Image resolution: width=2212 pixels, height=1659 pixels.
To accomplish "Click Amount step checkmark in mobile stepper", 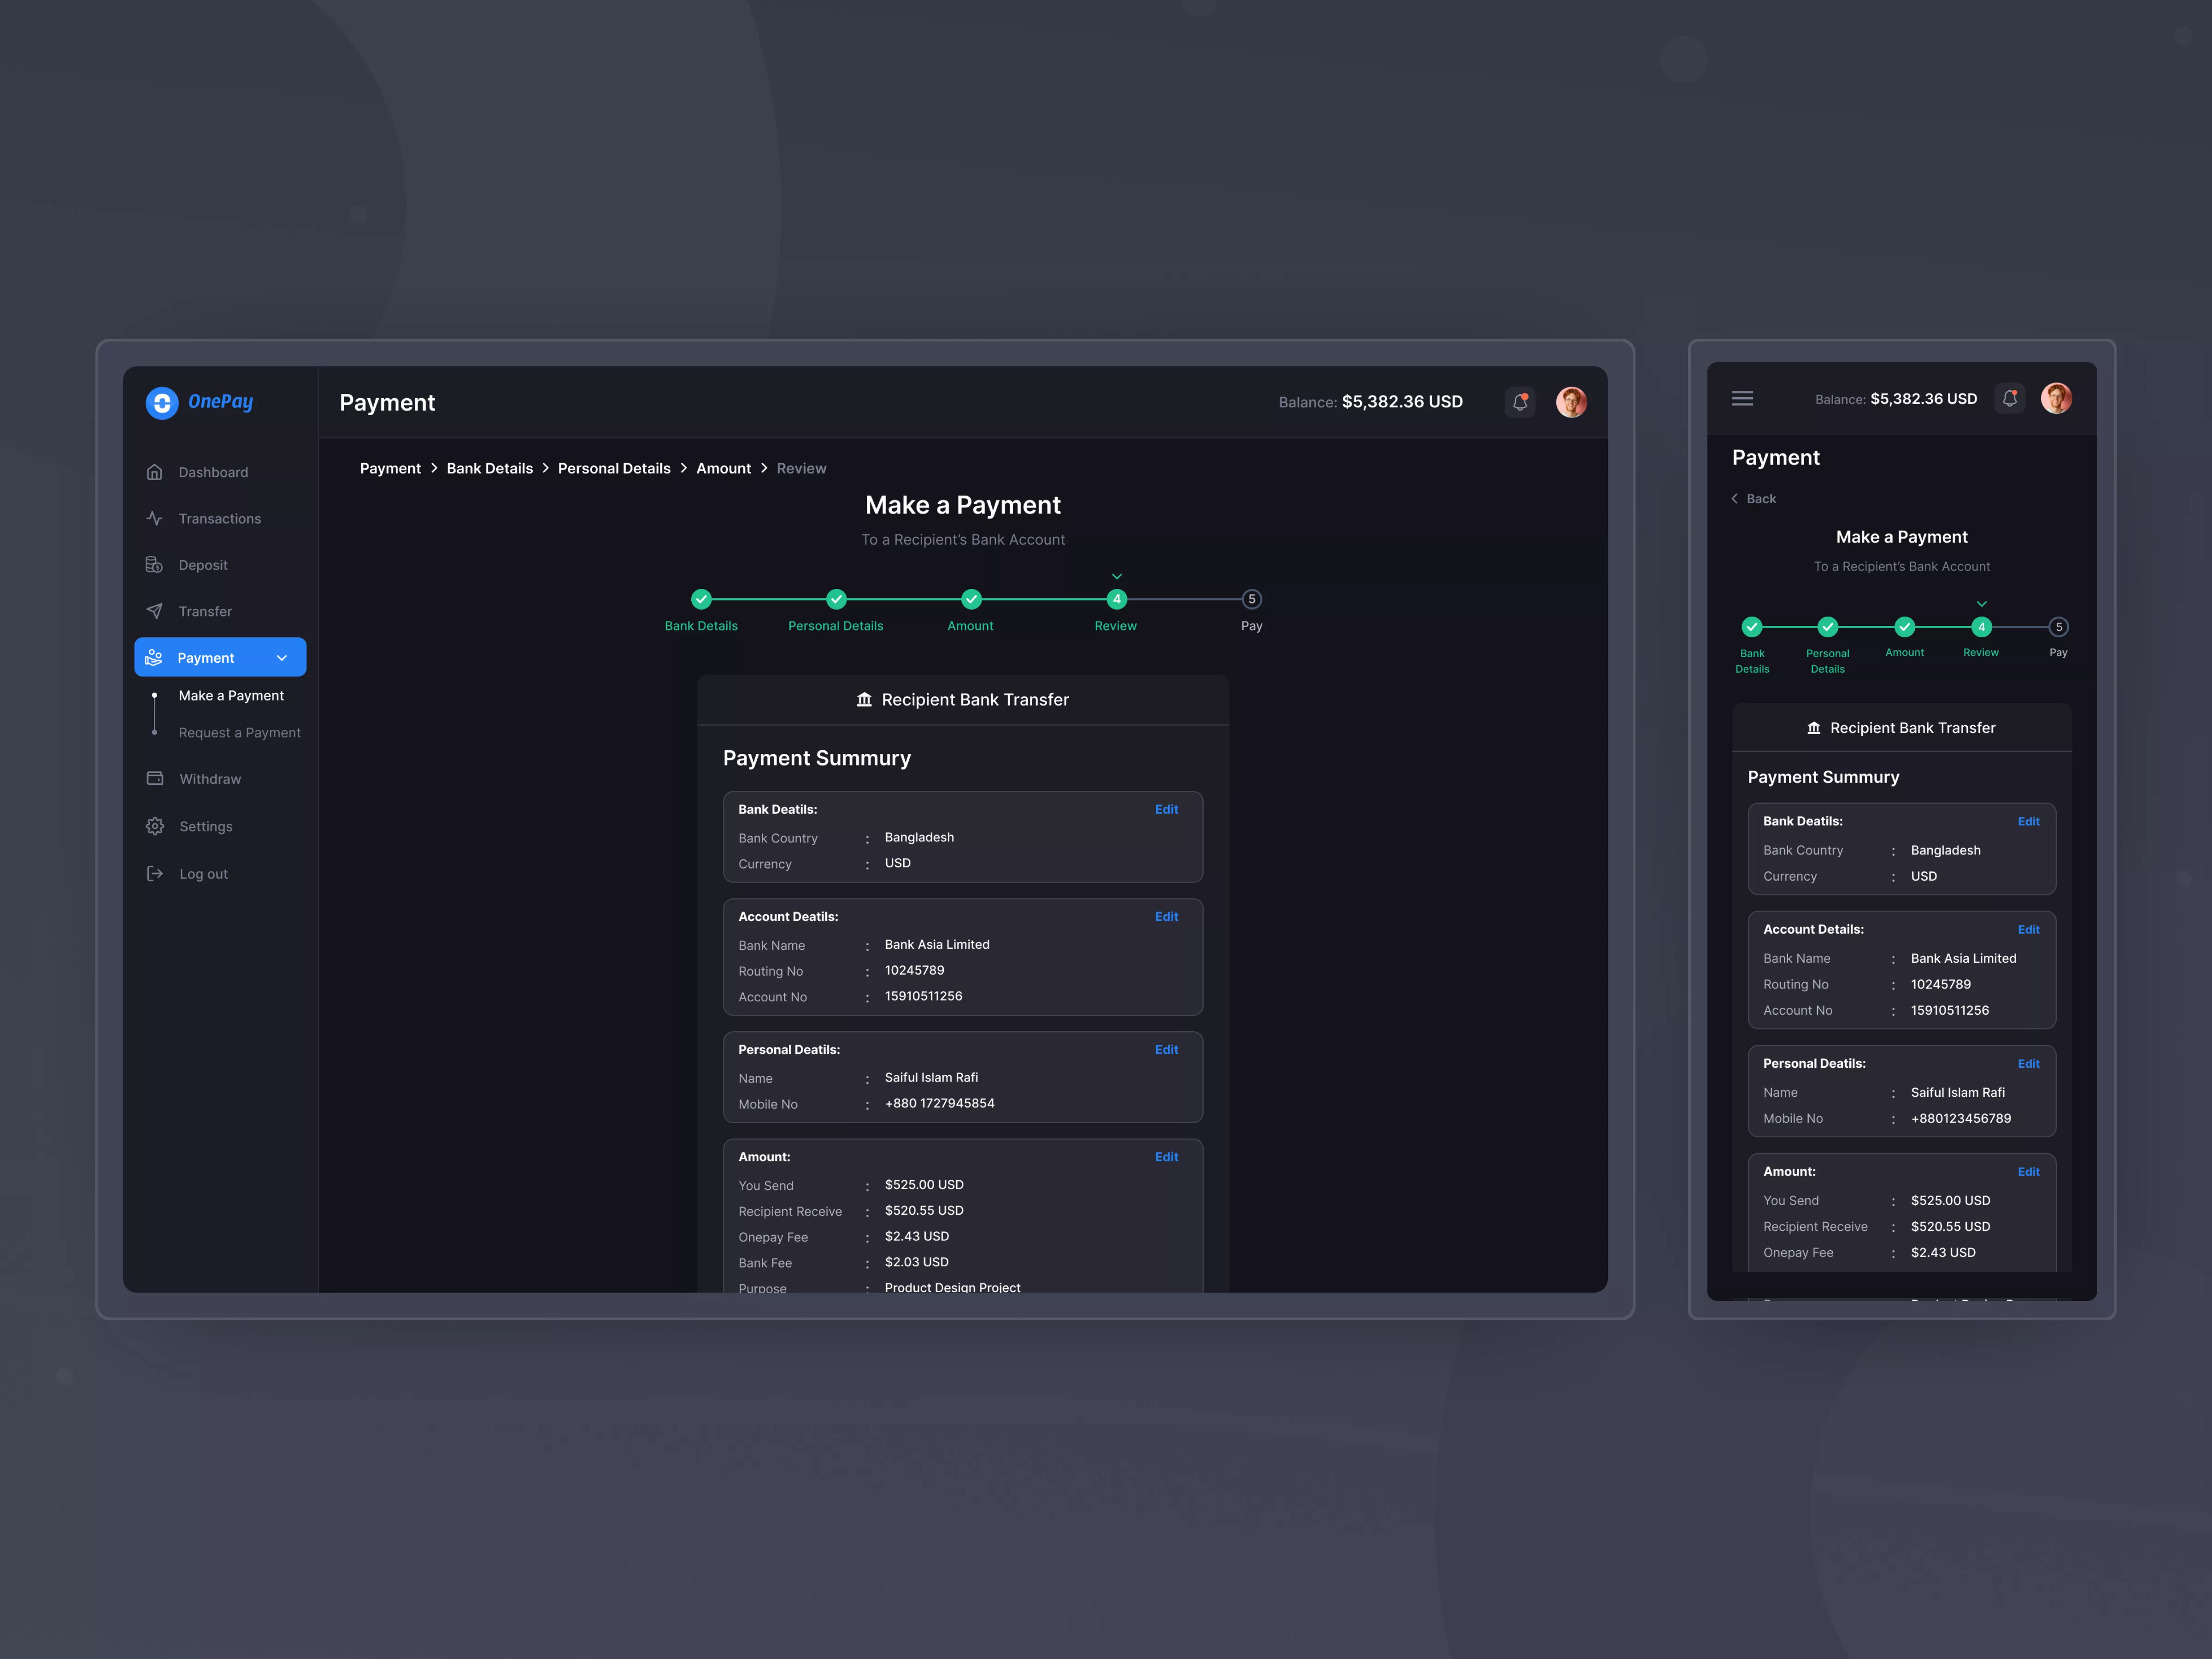I will [1905, 627].
